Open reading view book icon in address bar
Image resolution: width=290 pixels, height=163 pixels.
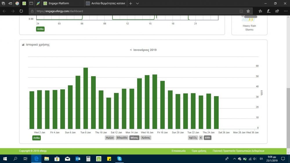[241, 11]
